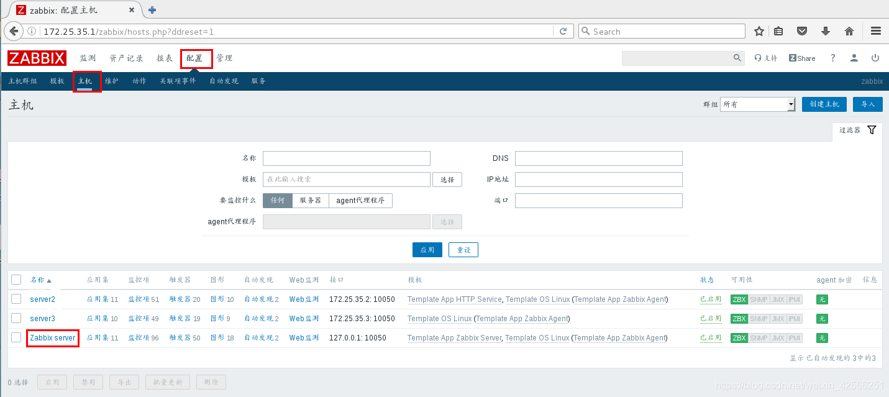Click the IP地址 filter input field
889x397 pixels.
599,180
